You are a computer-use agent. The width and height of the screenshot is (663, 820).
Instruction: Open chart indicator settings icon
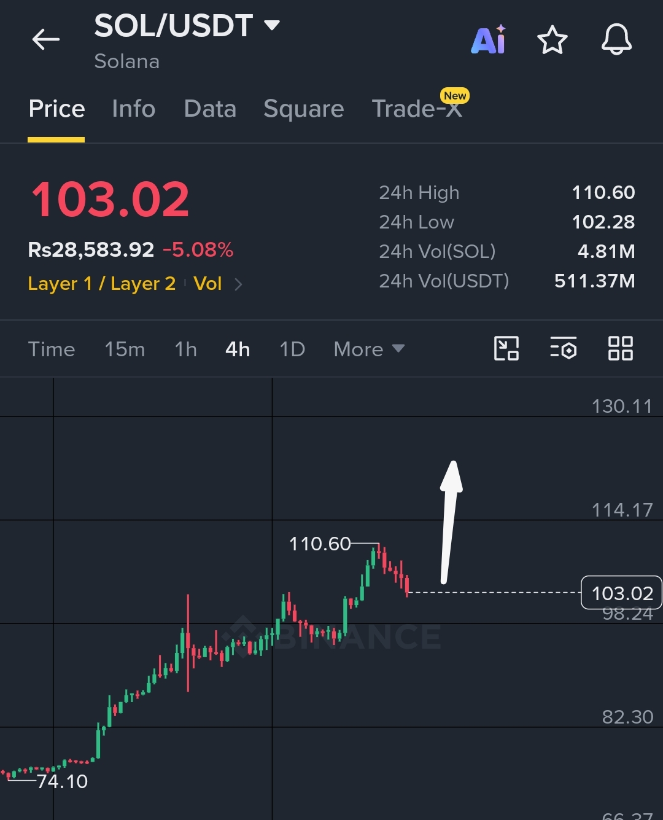click(x=563, y=348)
